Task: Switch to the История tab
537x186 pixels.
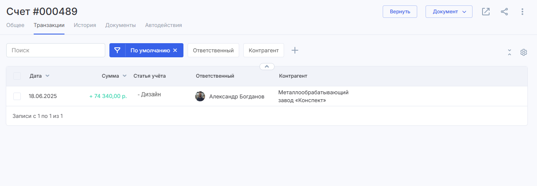Action: [85, 25]
